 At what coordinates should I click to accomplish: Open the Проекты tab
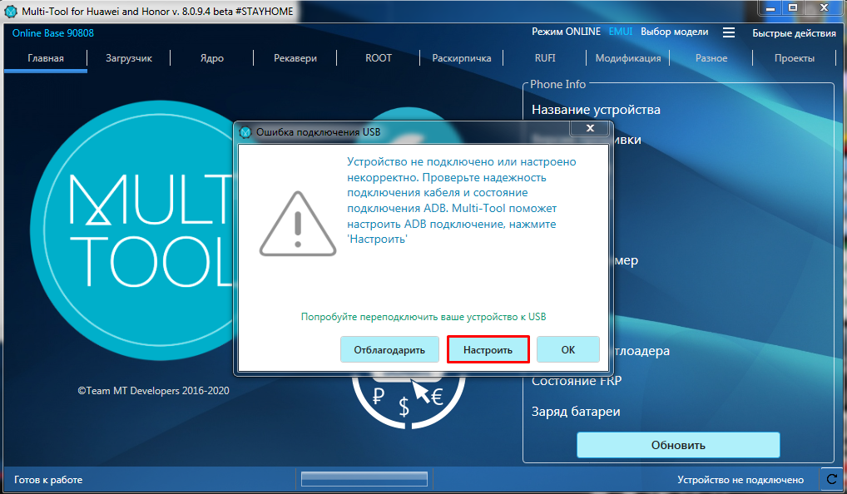794,58
